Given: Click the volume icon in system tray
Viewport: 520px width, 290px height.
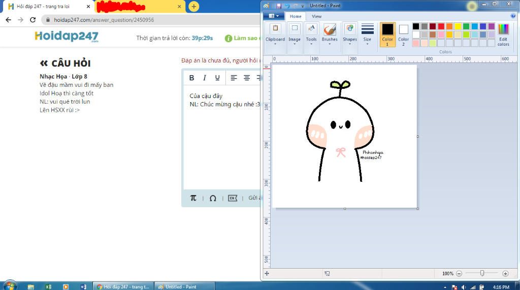Looking at the screenshot, I should [x=464, y=287].
